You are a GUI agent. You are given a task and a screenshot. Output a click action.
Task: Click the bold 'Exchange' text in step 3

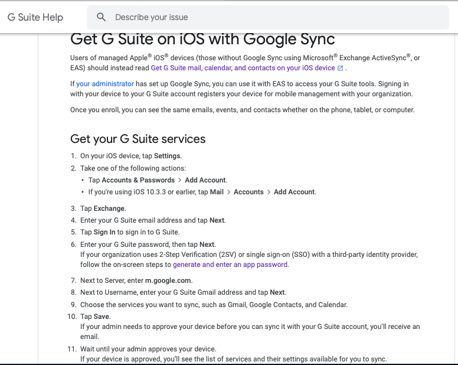pos(109,208)
